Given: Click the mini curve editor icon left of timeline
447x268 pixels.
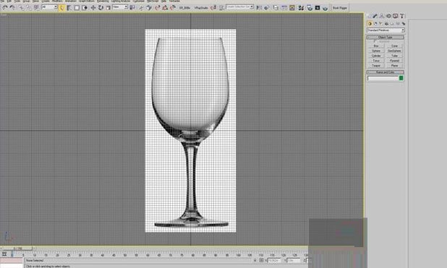Looking at the screenshot, I should [x=4, y=254].
